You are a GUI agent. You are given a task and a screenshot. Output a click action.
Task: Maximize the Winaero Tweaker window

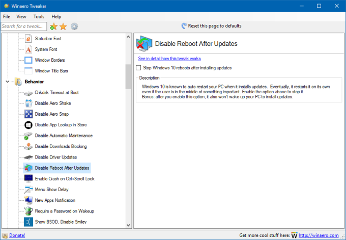click(x=319, y=6)
